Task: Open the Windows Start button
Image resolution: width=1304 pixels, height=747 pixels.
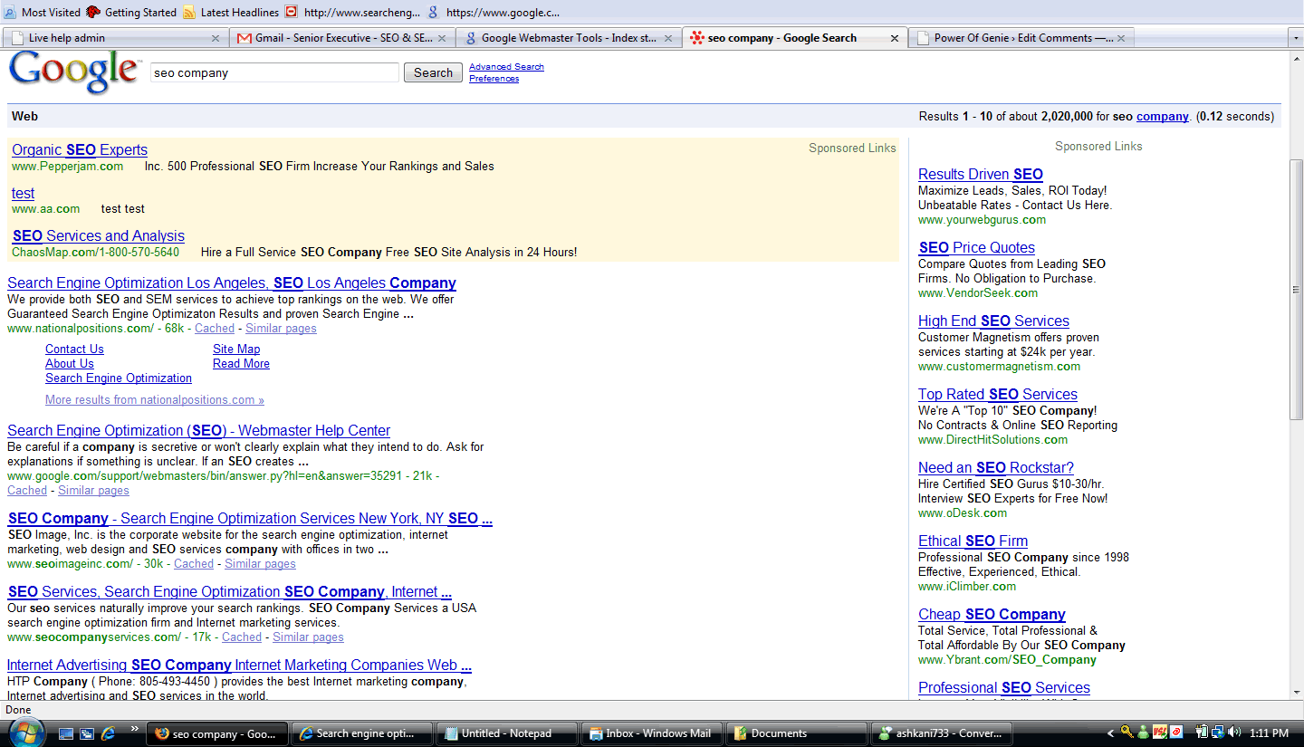Action: pyautogui.click(x=26, y=733)
